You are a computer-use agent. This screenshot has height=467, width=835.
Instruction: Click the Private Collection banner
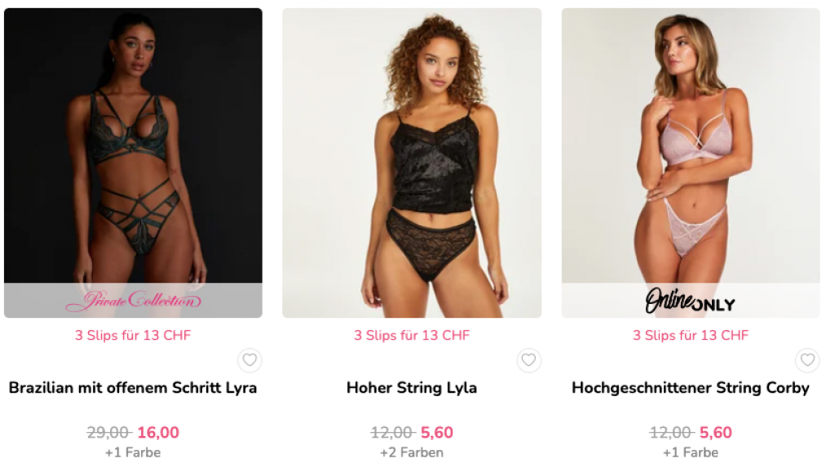click(133, 300)
